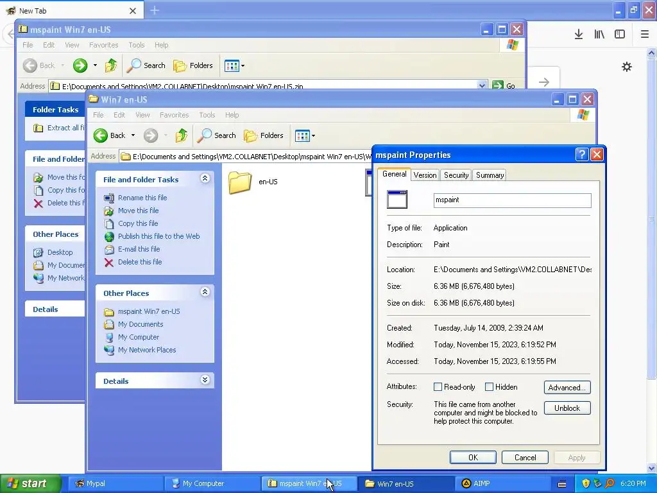Toggle browser sidebar icon

pos(620,35)
